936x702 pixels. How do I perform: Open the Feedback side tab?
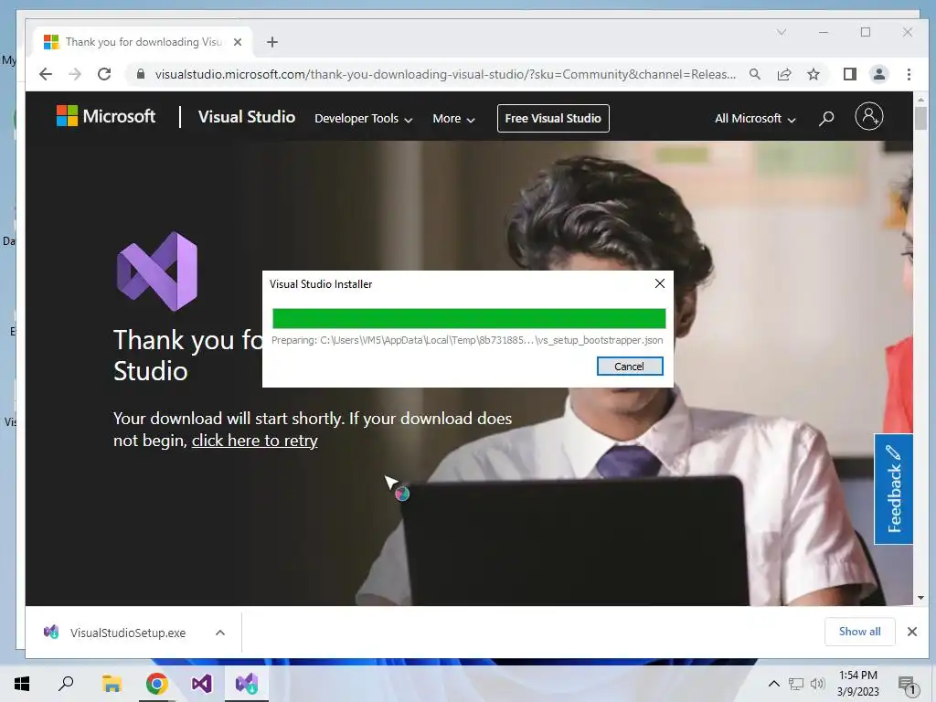pos(893,489)
